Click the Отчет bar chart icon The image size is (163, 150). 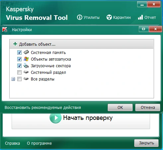140,17
